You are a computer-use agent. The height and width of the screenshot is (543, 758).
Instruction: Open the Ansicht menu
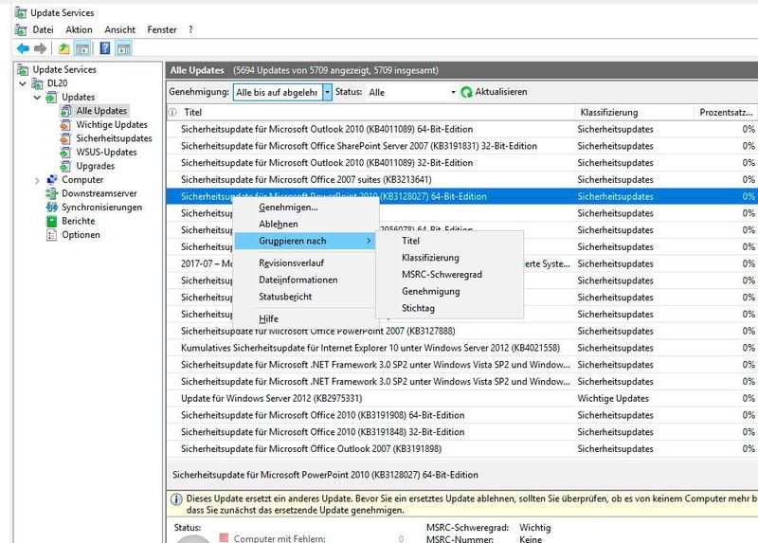click(x=120, y=30)
